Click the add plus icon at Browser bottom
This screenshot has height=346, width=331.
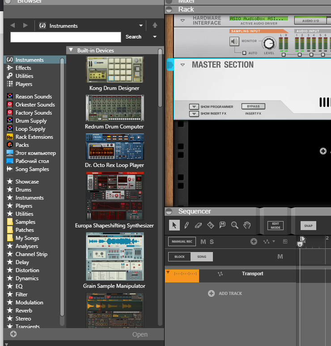click(13, 334)
